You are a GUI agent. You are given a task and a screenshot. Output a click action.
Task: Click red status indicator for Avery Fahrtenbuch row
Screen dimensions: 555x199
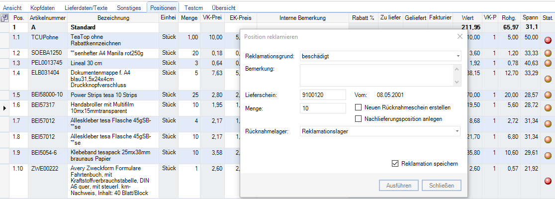pos(548,181)
